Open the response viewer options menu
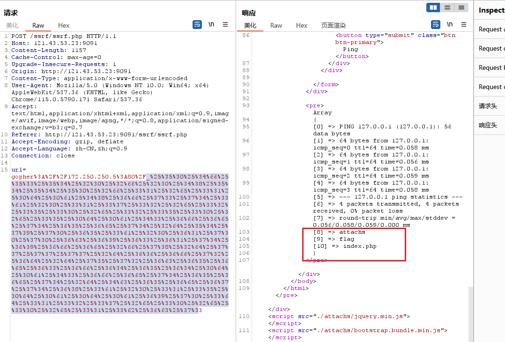The width and height of the screenshot is (505, 342). click(x=464, y=24)
